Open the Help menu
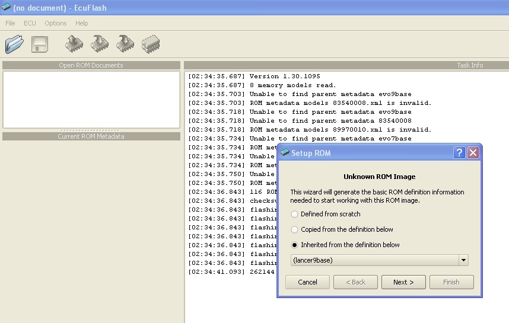The width and height of the screenshot is (509, 323). [x=82, y=23]
